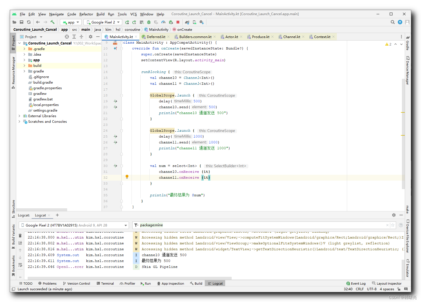Stop the app with the red square
Image resolution: width=421 pixels, height=302 pixels.
click(x=178, y=22)
